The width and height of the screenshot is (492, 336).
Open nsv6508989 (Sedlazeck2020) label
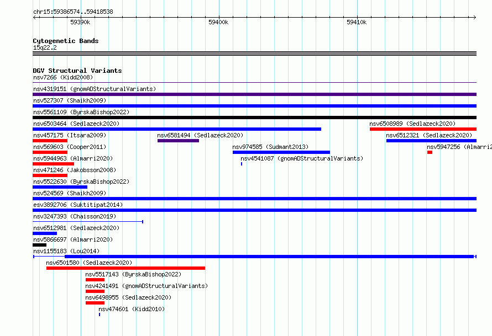click(x=412, y=124)
